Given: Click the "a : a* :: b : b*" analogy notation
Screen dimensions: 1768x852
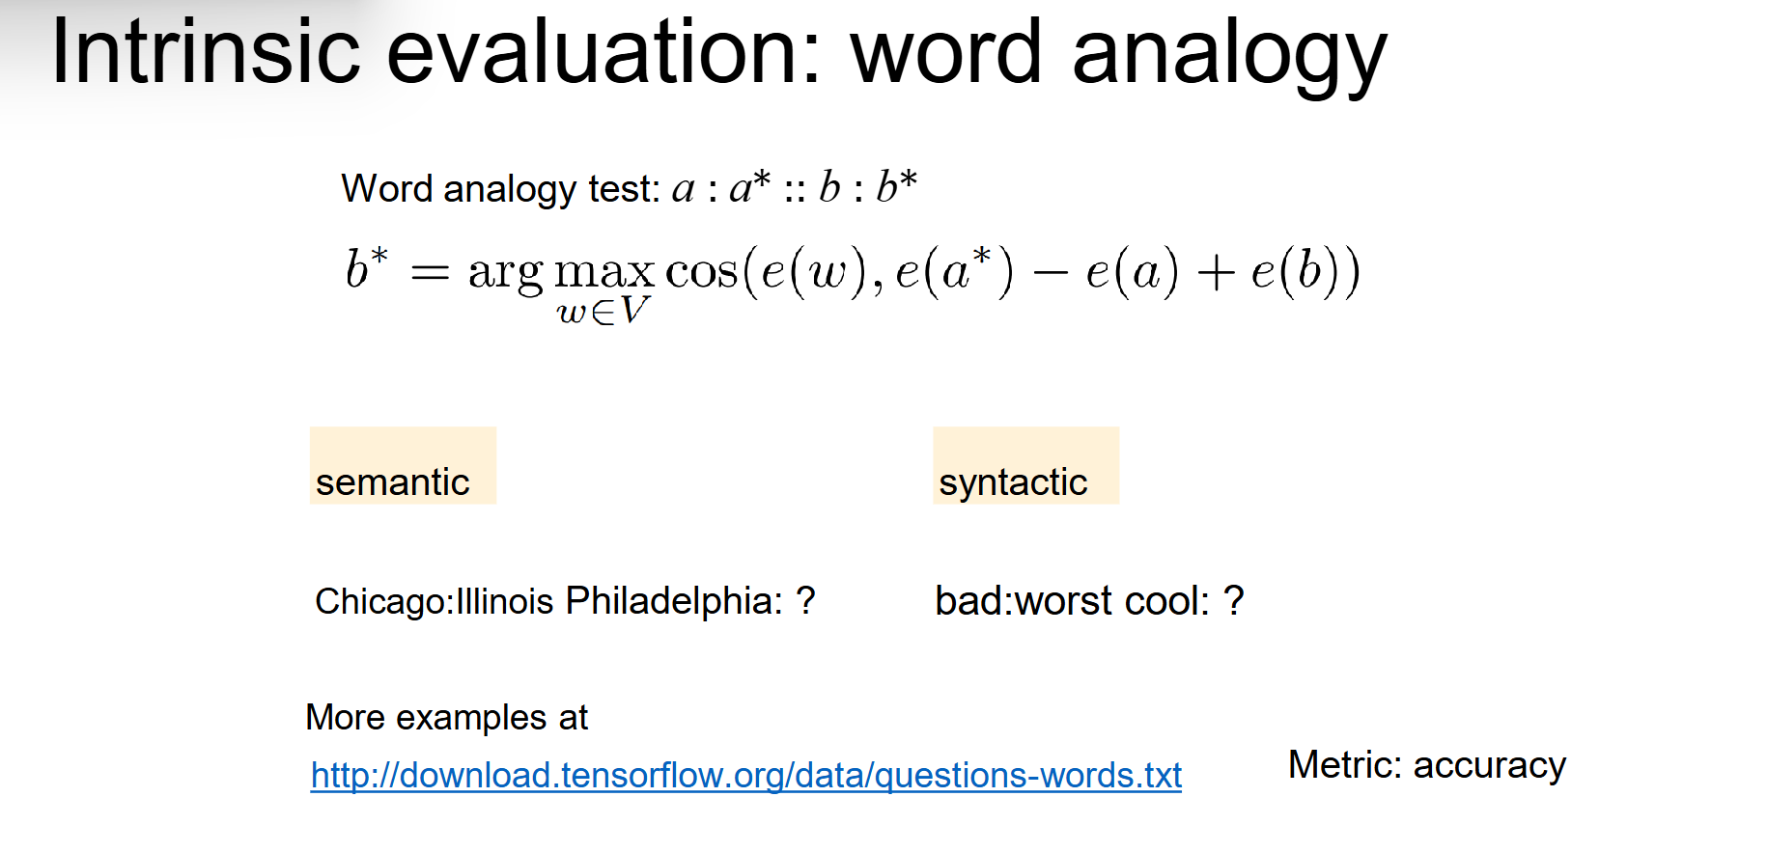Looking at the screenshot, I should pyautogui.click(x=794, y=187).
